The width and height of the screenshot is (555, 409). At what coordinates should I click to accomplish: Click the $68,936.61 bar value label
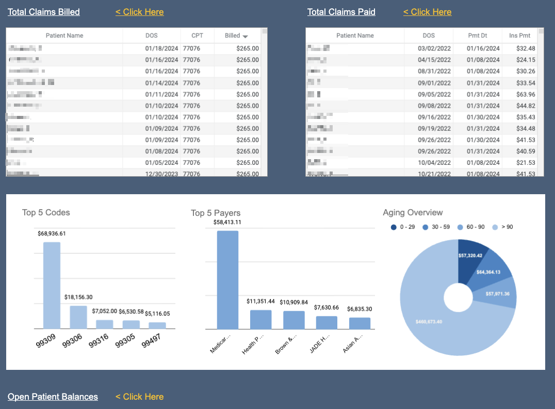(x=52, y=234)
